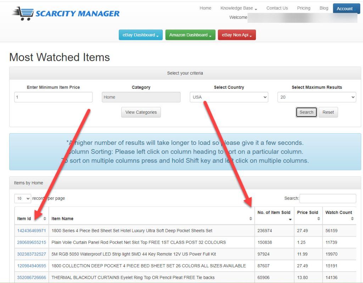This screenshot has width=363, height=283.
Task: Click the Most Watched Items heading
Action: click(x=60, y=57)
